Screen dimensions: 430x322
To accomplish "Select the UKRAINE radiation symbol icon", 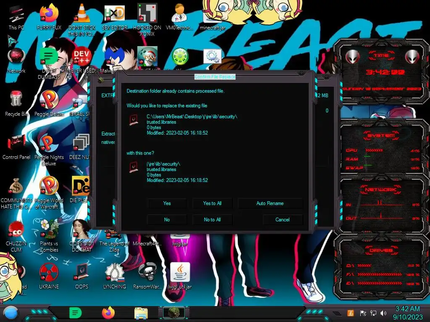I will [x=49, y=276].
